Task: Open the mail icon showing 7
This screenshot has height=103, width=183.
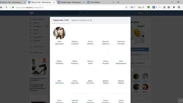Action: [133, 7]
